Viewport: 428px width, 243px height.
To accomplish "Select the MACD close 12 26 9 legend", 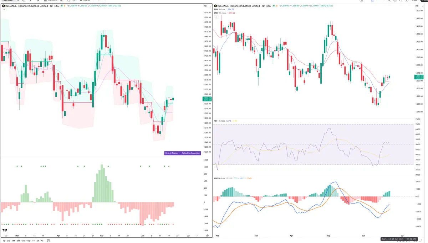I will coord(223,178).
